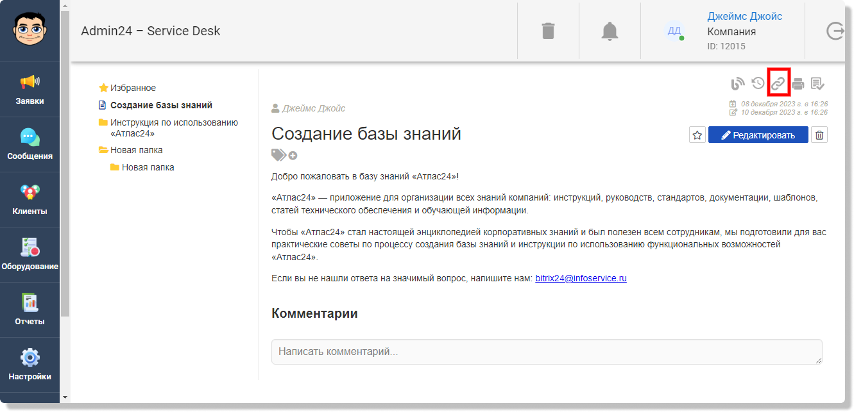Click the document checkmark icon
The width and height of the screenshot is (854, 412).
(x=817, y=83)
